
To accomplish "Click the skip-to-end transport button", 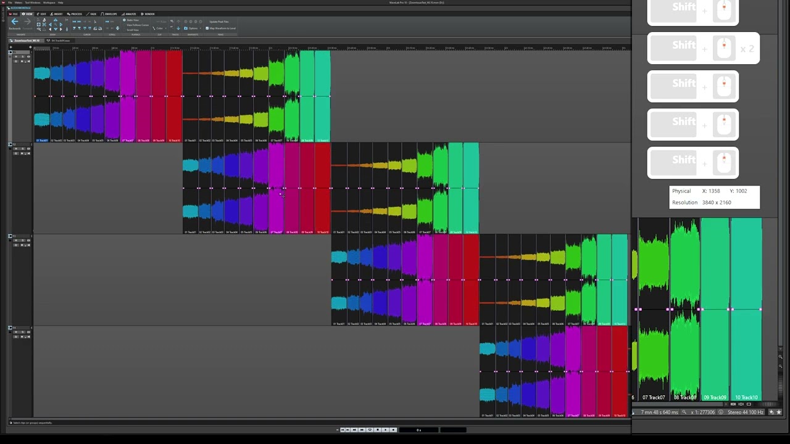I will click(348, 430).
